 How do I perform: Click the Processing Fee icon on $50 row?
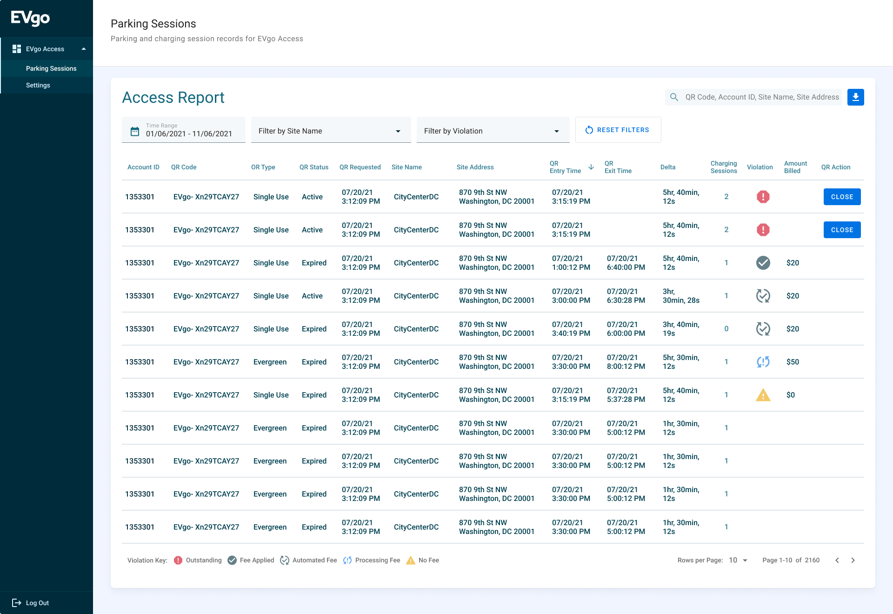click(x=763, y=362)
